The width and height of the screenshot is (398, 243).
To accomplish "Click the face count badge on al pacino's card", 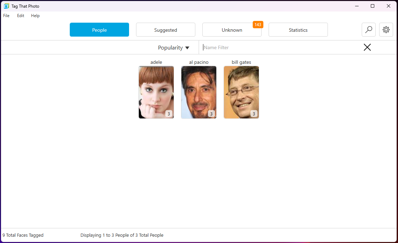I will pos(211,114).
